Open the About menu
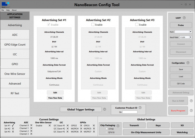The width and height of the screenshot is (195, 138). 14,10
